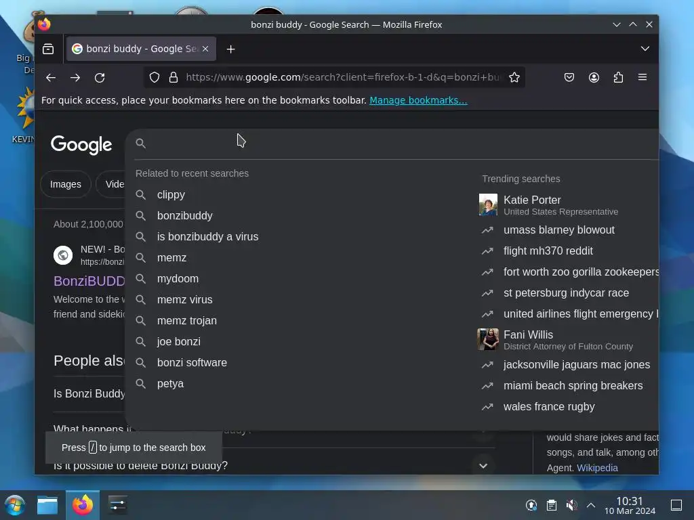
Task: Open Firefox application hamburger menu
Action: pyautogui.click(x=642, y=77)
